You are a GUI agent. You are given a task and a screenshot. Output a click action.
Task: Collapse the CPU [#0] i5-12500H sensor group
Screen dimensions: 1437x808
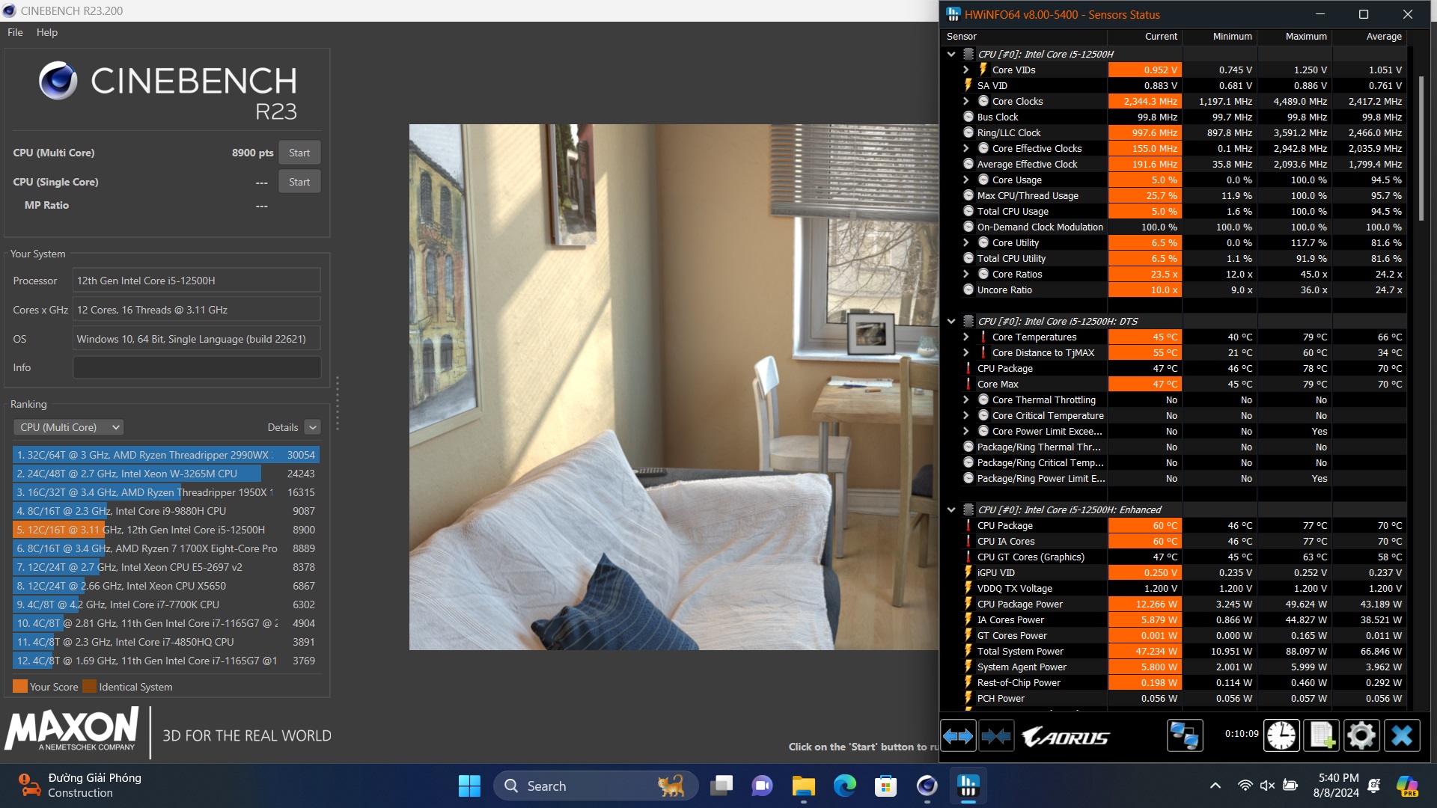coord(951,54)
